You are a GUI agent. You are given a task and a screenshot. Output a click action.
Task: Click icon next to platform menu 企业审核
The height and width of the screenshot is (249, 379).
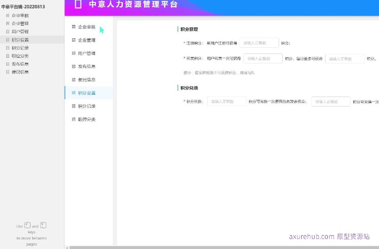tap(74, 27)
